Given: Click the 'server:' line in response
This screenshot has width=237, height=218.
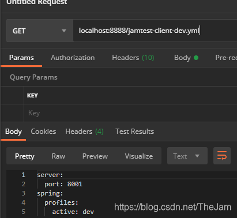Looking at the screenshot, I should [x=50, y=175].
